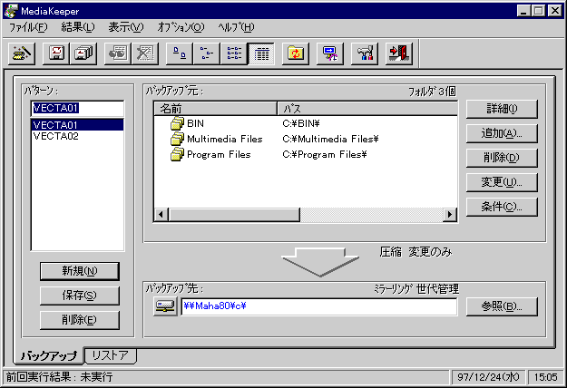Click the 保存(S) button
567x388 pixels.
(x=80, y=296)
